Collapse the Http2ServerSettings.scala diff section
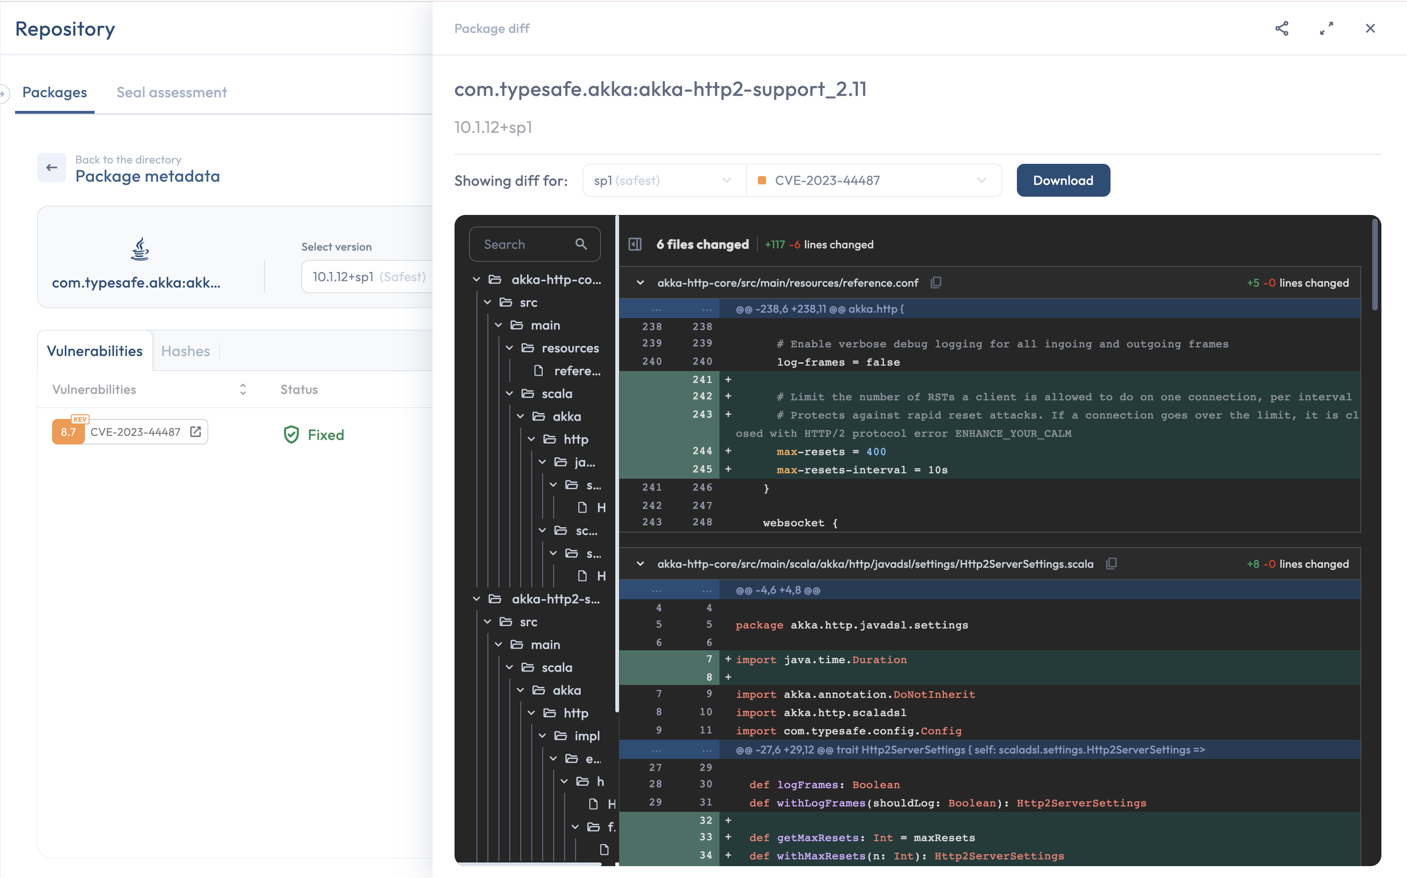The image size is (1407, 878). click(640, 564)
